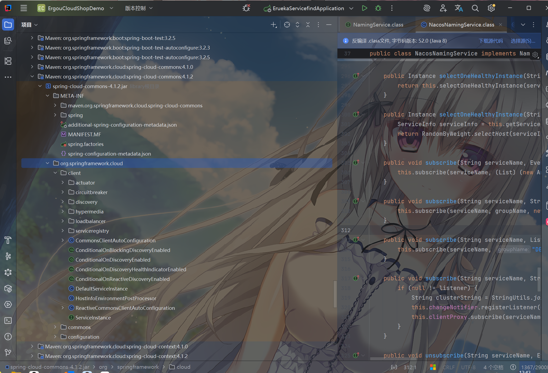Viewport: 548px width, 373px height.
Task: Click 选择源(S)... link
Action: coord(523,41)
